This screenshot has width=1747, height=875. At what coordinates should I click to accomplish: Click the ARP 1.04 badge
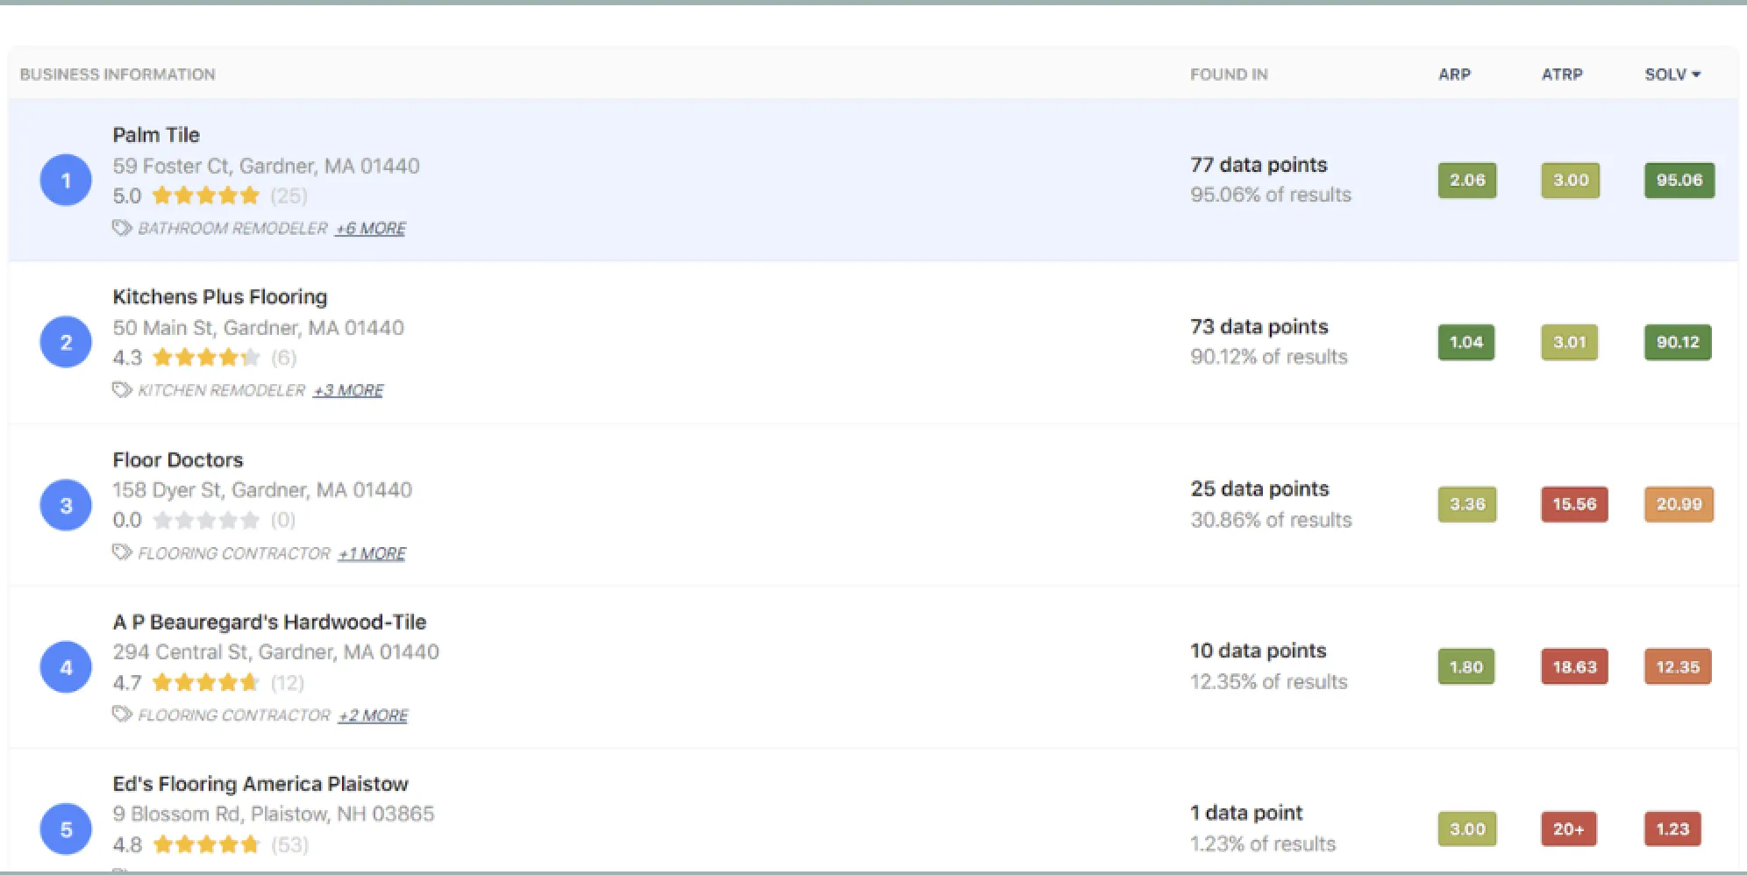[x=1466, y=343]
